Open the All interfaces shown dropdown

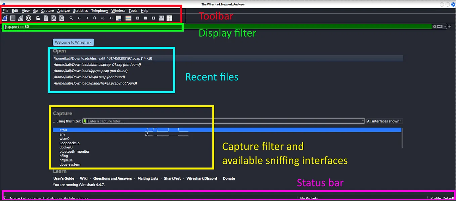[x=384, y=121]
